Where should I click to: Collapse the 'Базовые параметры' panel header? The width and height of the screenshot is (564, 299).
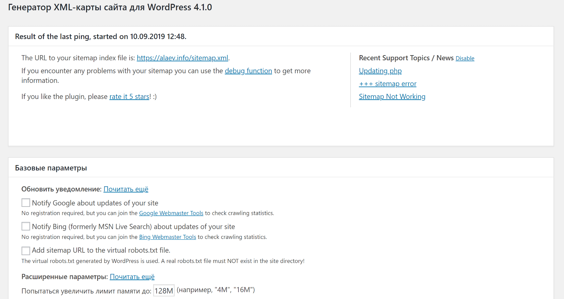point(51,168)
